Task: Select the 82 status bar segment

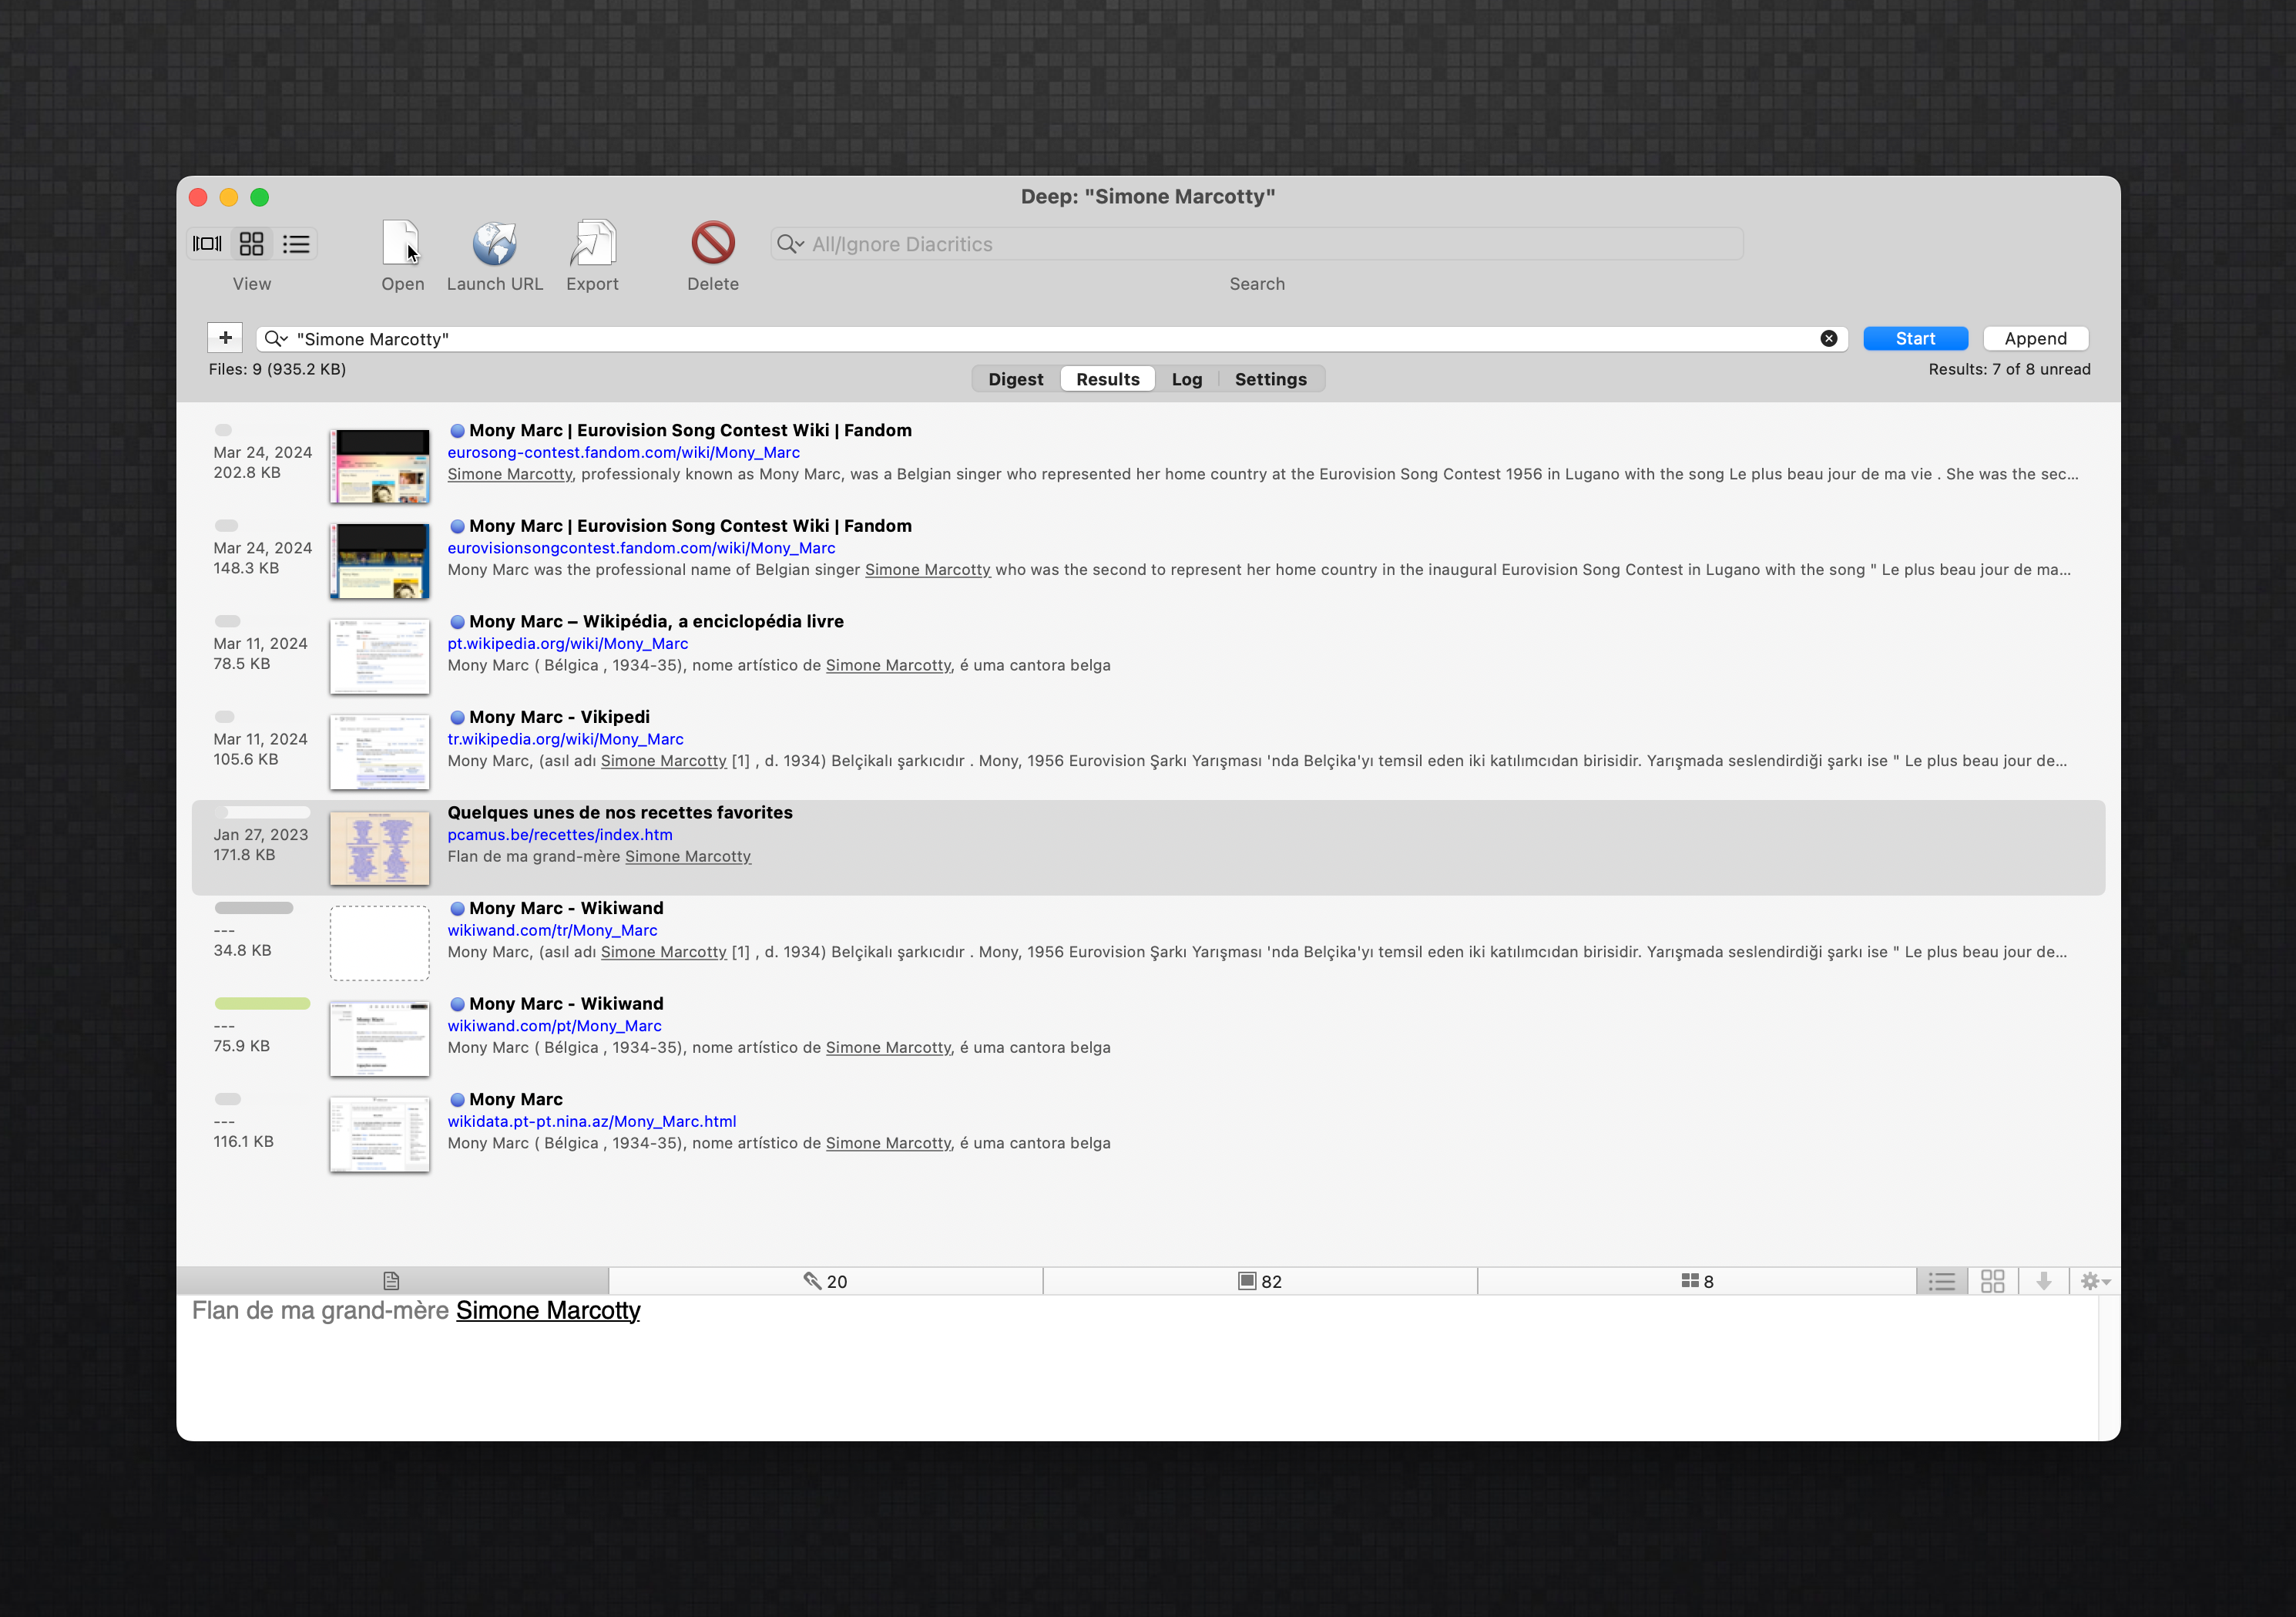Action: click(x=1260, y=1281)
